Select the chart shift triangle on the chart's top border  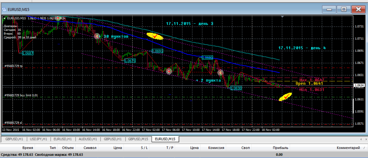(x=283, y=17)
